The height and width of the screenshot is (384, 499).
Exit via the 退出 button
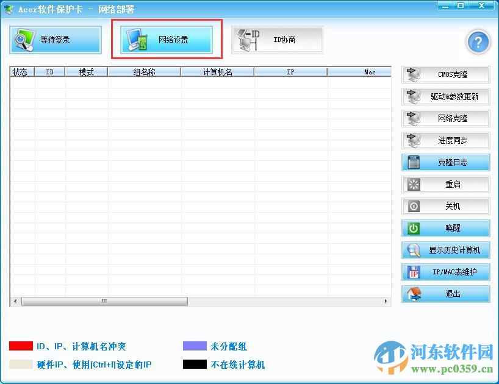click(445, 294)
